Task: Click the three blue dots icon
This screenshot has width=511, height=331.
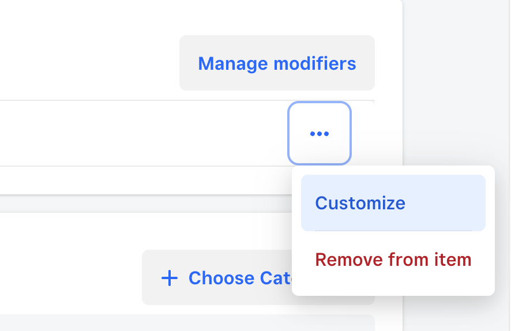Action: click(x=320, y=133)
